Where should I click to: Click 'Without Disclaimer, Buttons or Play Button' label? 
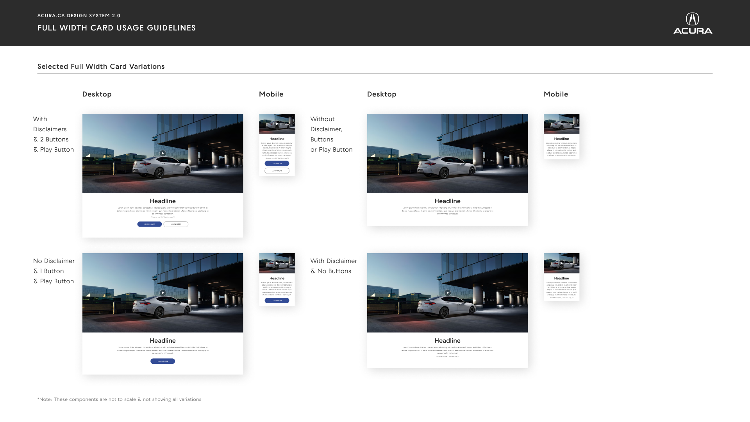pyautogui.click(x=332, y=134)
